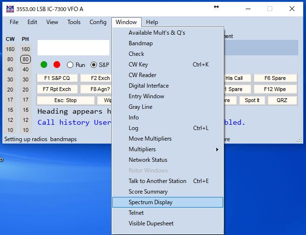Click the His Call button
Screen dimensions: 306x235
coord(238,78)
